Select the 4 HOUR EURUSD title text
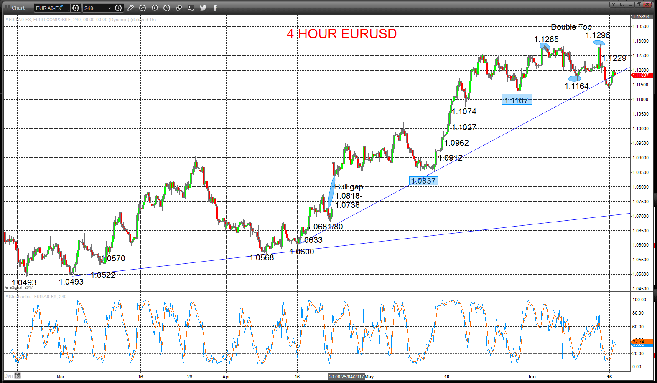The image size is (657, 383). pyautogui.click(x=341, y=34)
